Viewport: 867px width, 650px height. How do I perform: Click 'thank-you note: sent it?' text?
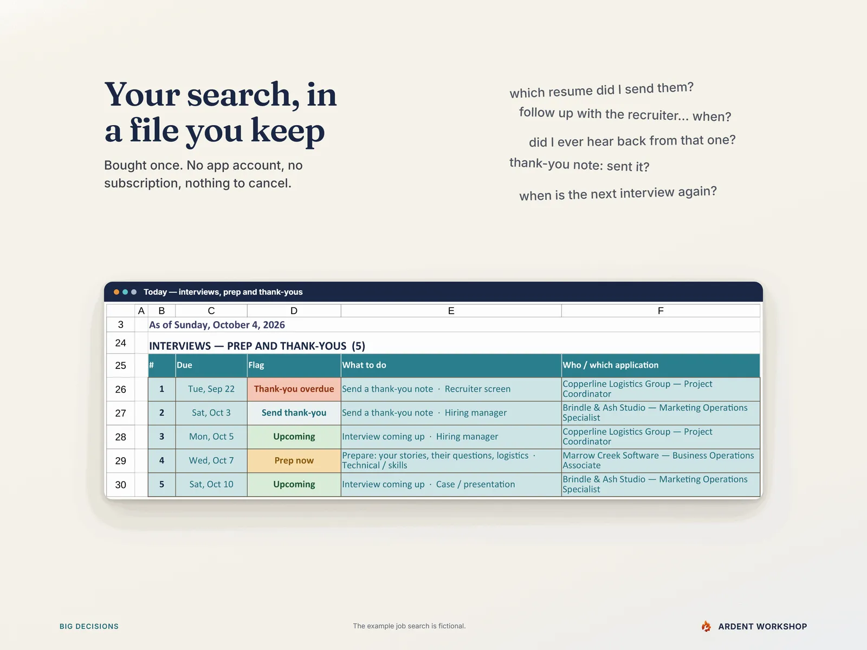tap(579, 165)
